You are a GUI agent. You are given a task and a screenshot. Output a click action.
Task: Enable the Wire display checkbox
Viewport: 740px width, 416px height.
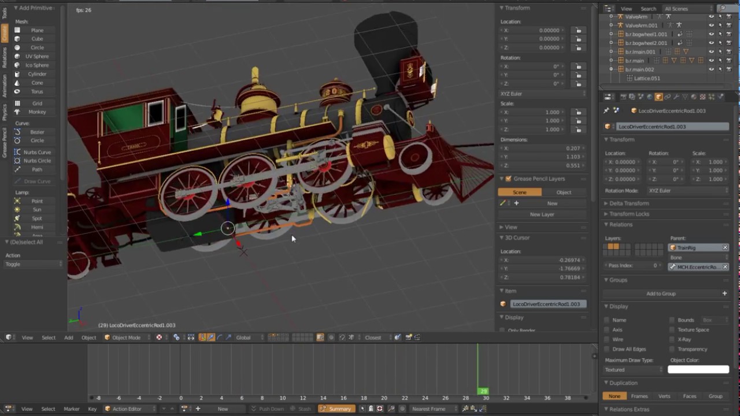(606, 340)
